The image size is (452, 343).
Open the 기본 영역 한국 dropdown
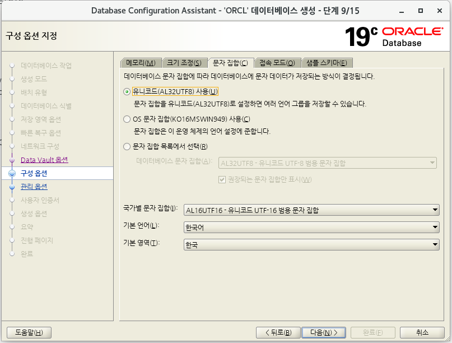(311, 244)
